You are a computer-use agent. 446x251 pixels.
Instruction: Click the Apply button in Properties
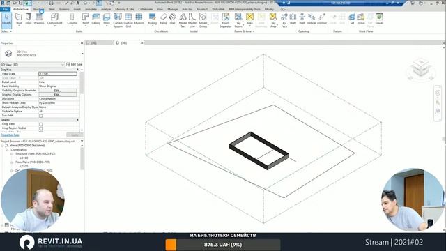coord(75,135)
